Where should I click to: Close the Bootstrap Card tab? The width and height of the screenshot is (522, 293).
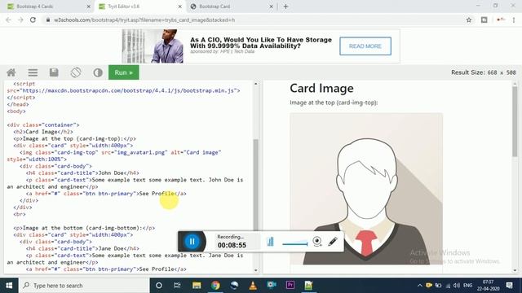(x=271, y=7)
